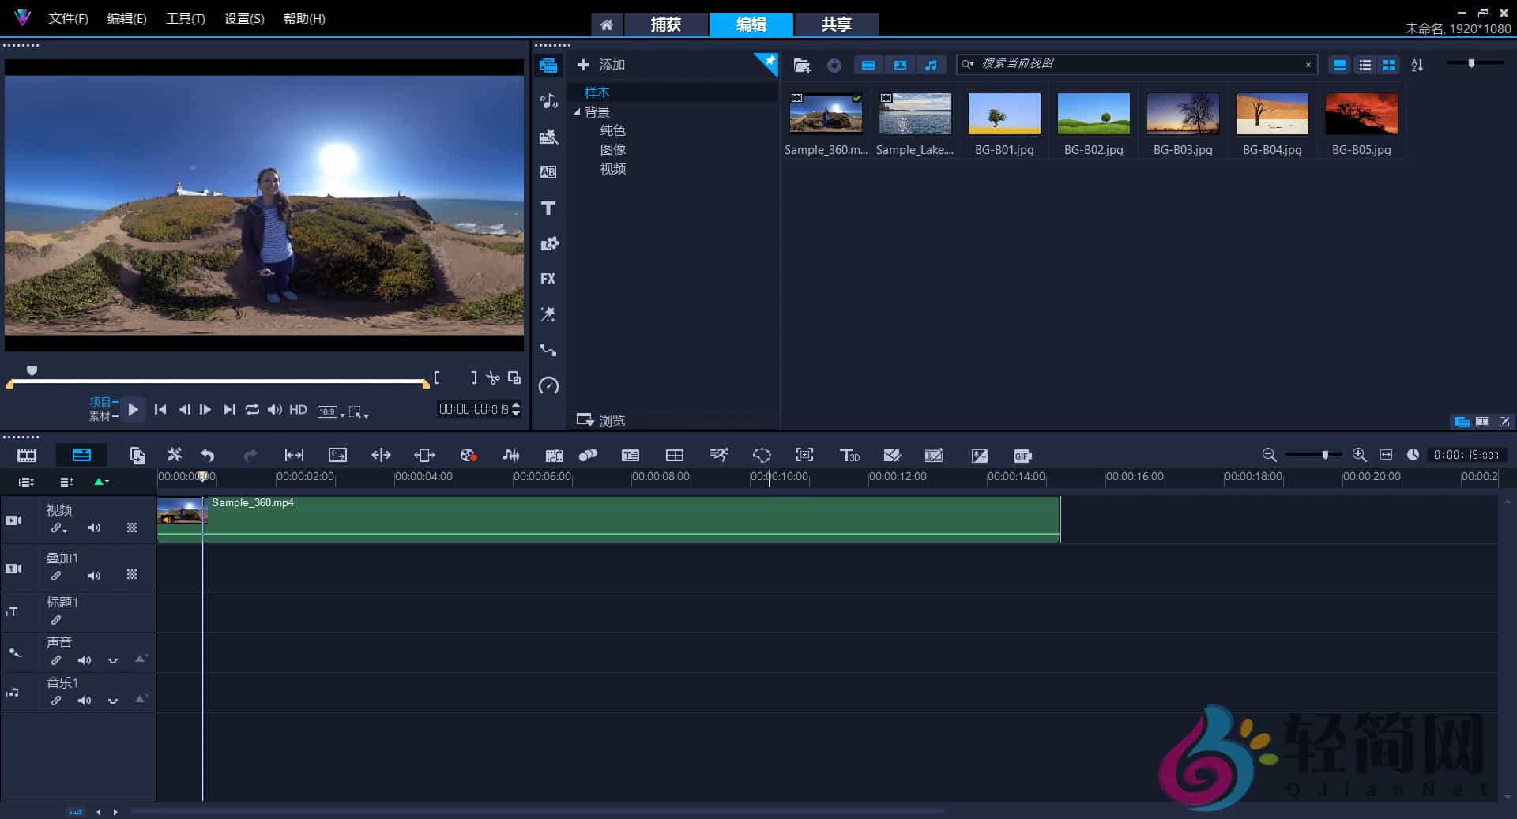Open the Title library in the media sidebar
The height and width of the screenshot is (819, 1517).
[x=548, y=208]
